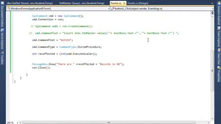Switch to dbo.GetStd Stored Procedure tab
Screen dimensions: 221x124
(x=30, y=3)
